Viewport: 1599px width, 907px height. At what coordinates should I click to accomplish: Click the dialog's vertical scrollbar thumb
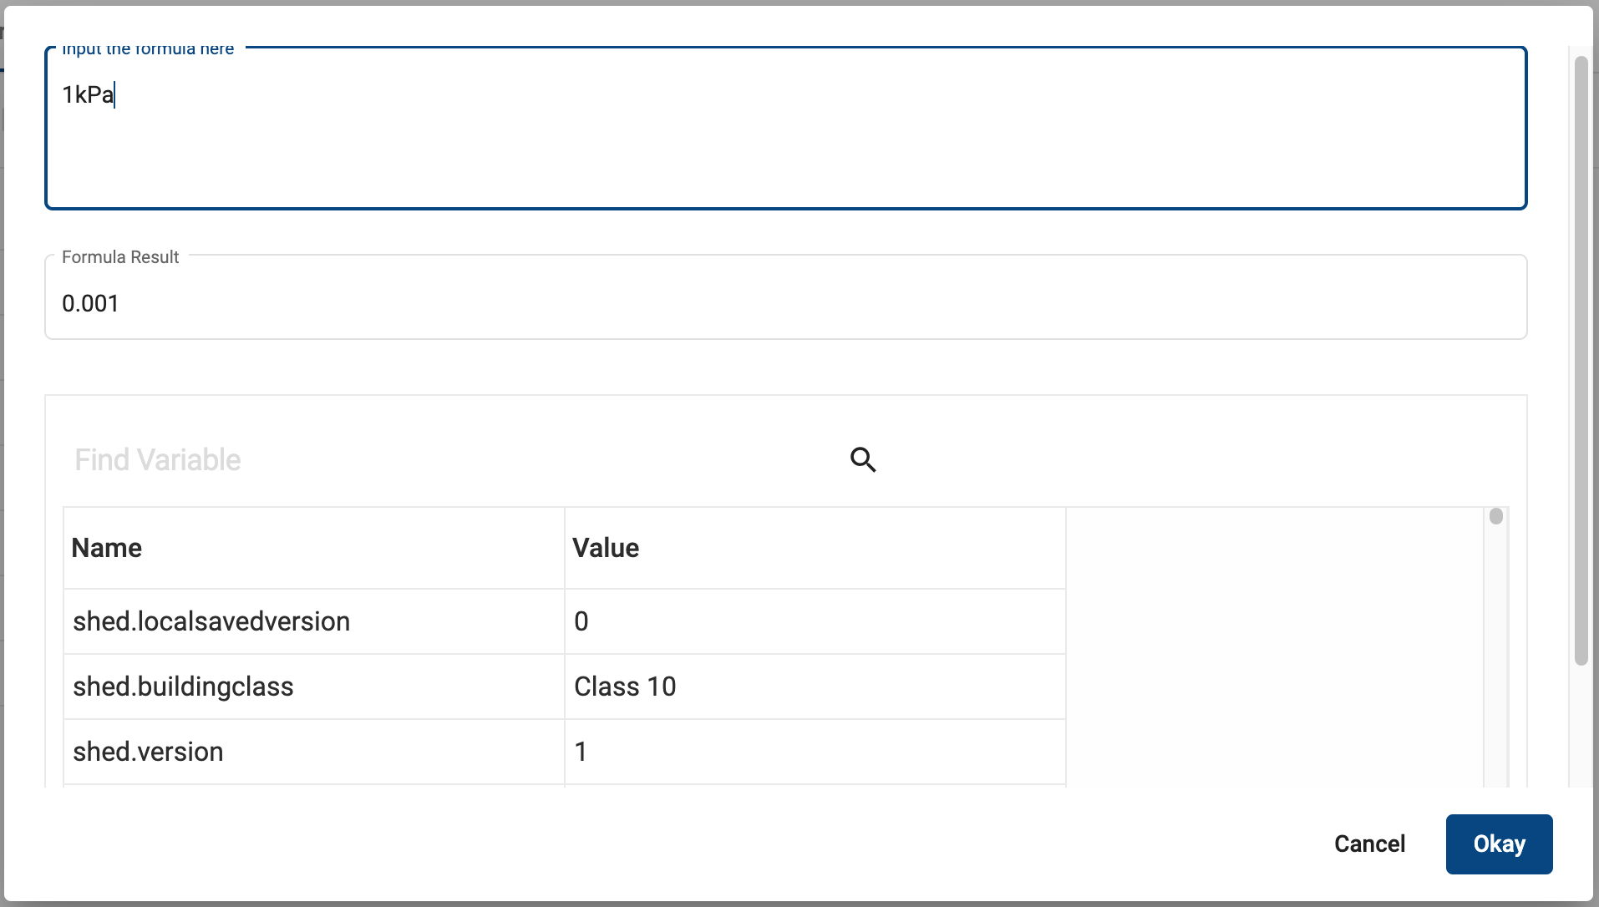point(1581,359)
